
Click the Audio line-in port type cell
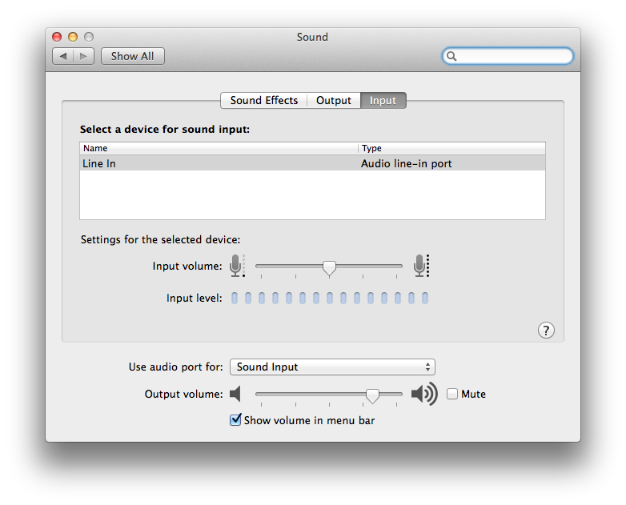coord(407,163)
